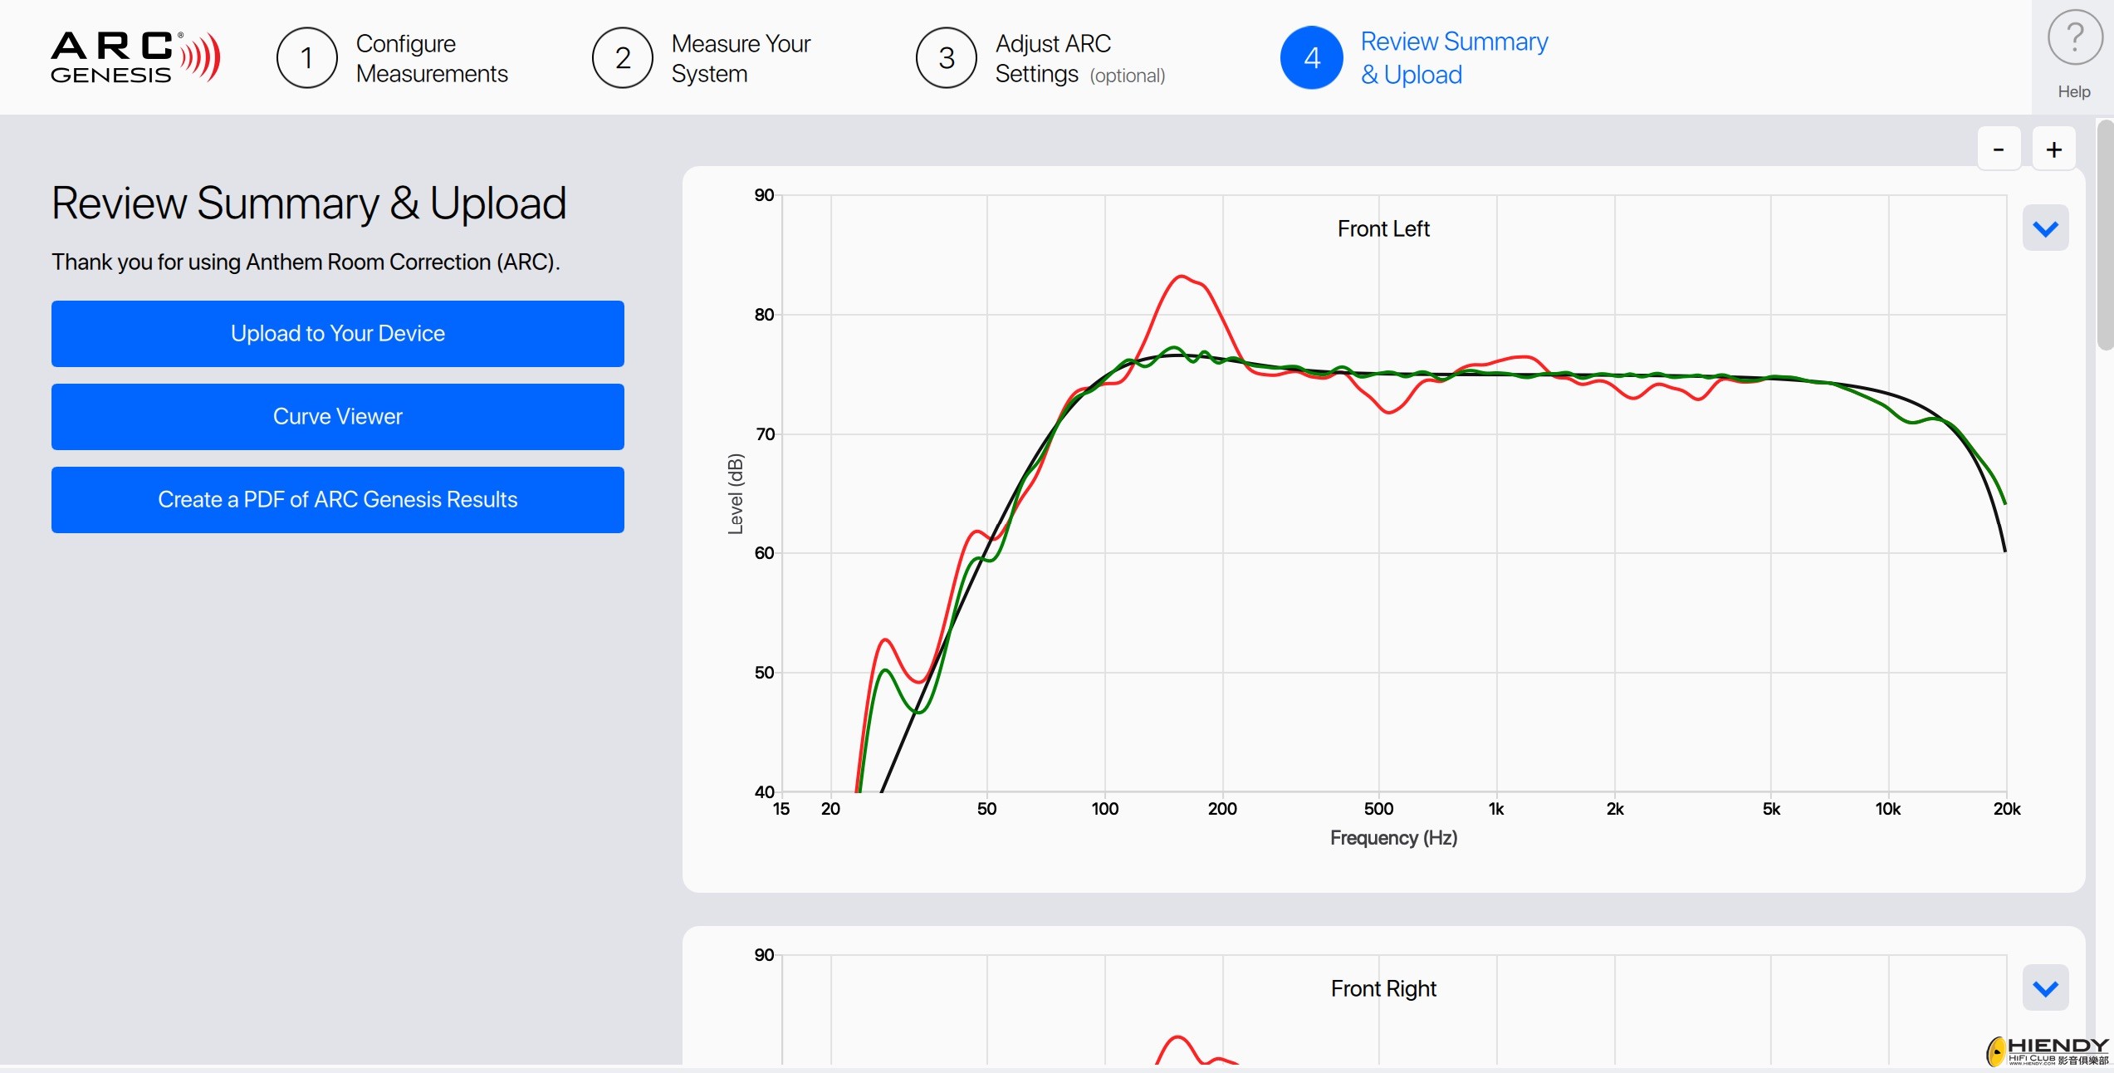Click the vertical scrollbar thumb
The height and width of the screenshot is (1073, 2114).
click(2105, 234)
